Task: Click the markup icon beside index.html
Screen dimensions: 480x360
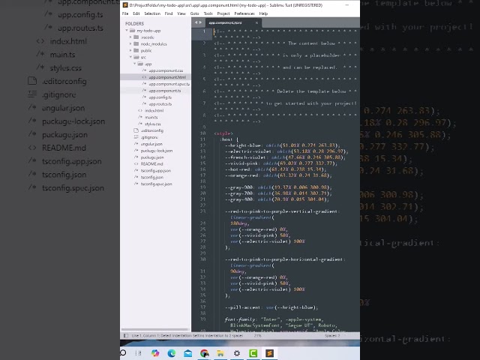Action: point(140,110)
